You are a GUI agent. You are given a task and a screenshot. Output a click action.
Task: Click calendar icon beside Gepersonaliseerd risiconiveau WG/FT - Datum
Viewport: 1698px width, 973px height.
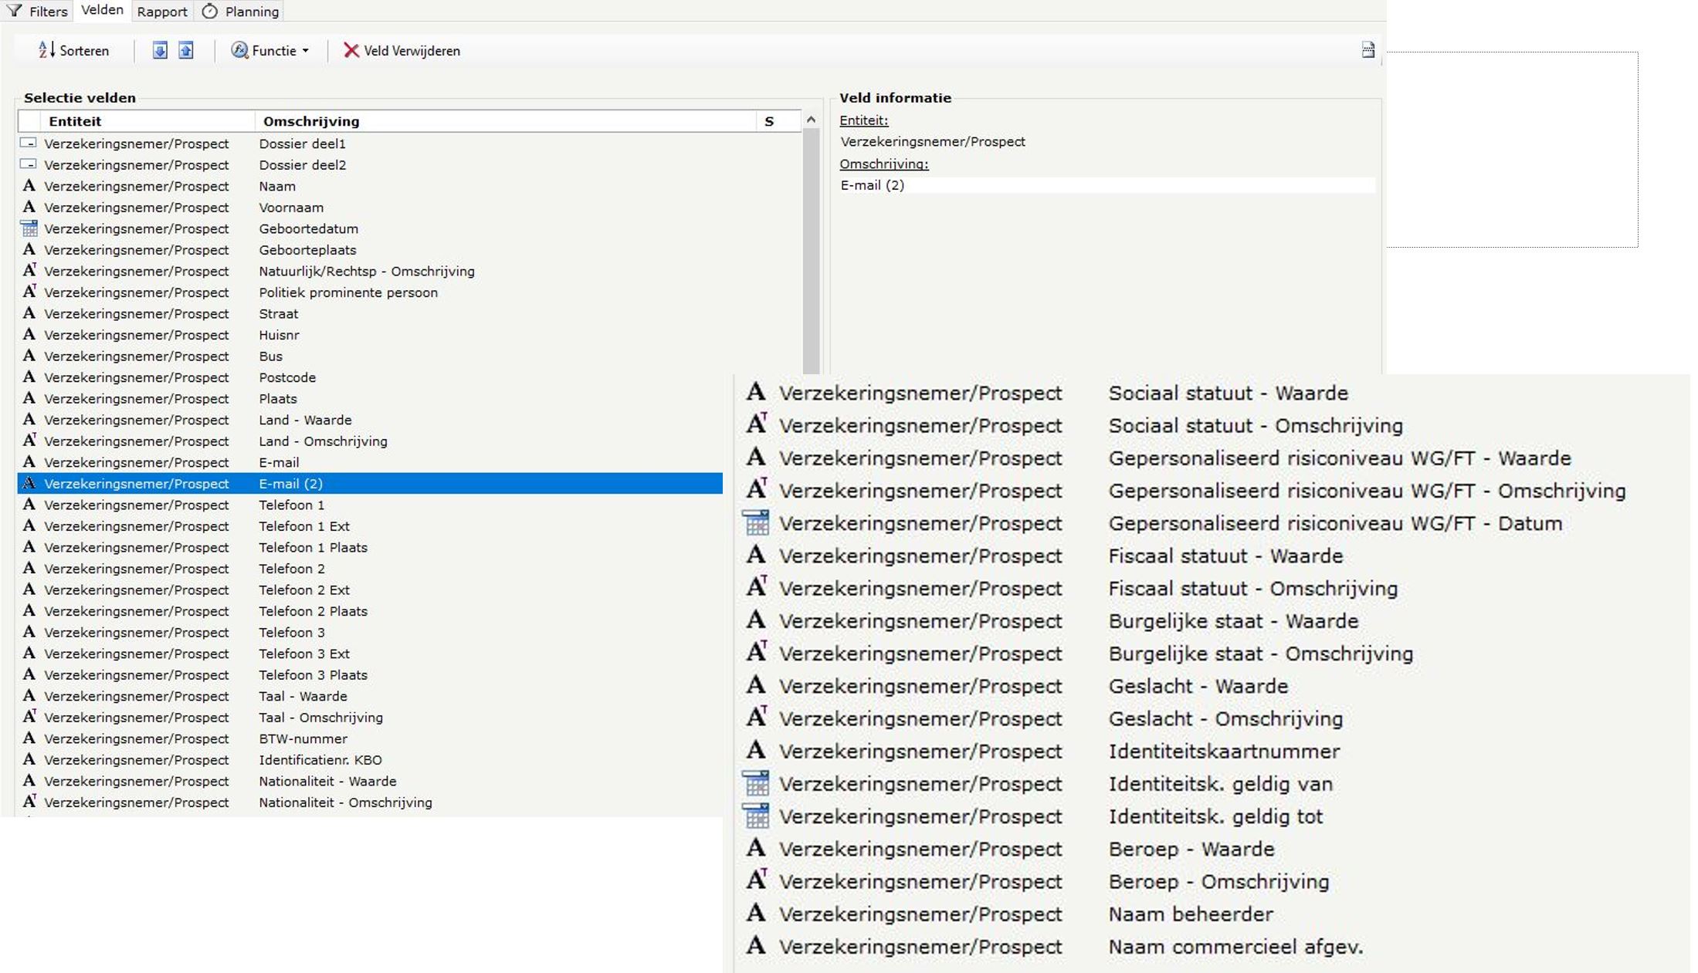[x=756, y=523]
